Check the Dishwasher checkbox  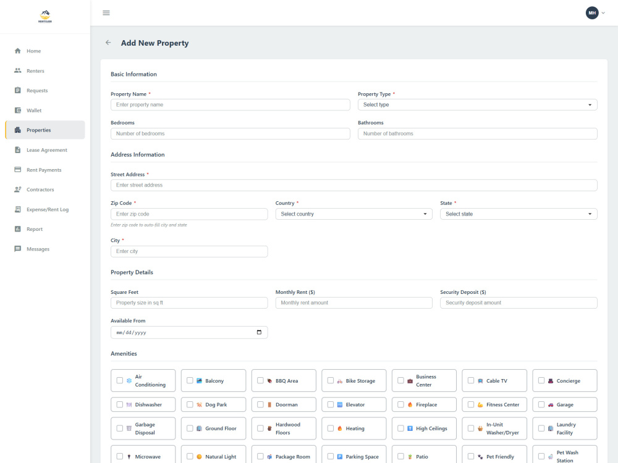(119, 404)
